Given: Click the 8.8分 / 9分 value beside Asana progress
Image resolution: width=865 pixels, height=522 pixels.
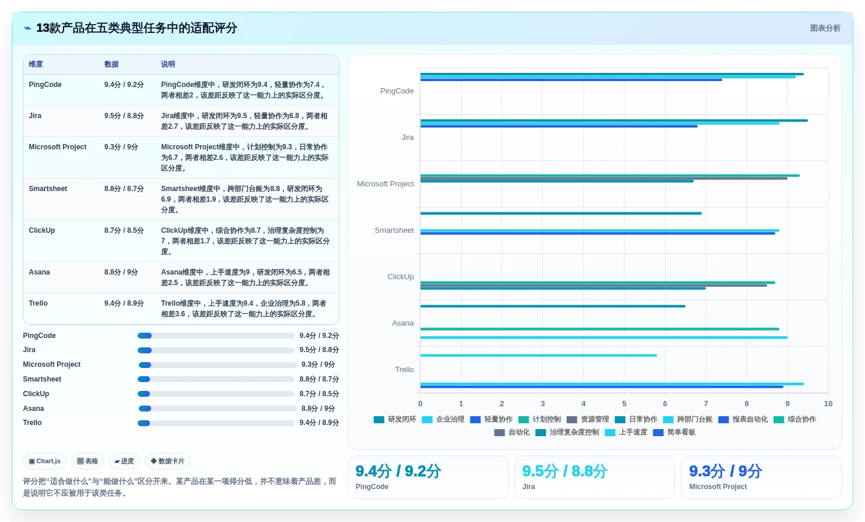Looking at the screenshot, I should 318,409.
